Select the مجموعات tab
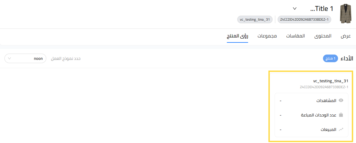 (x=267, y=36)
